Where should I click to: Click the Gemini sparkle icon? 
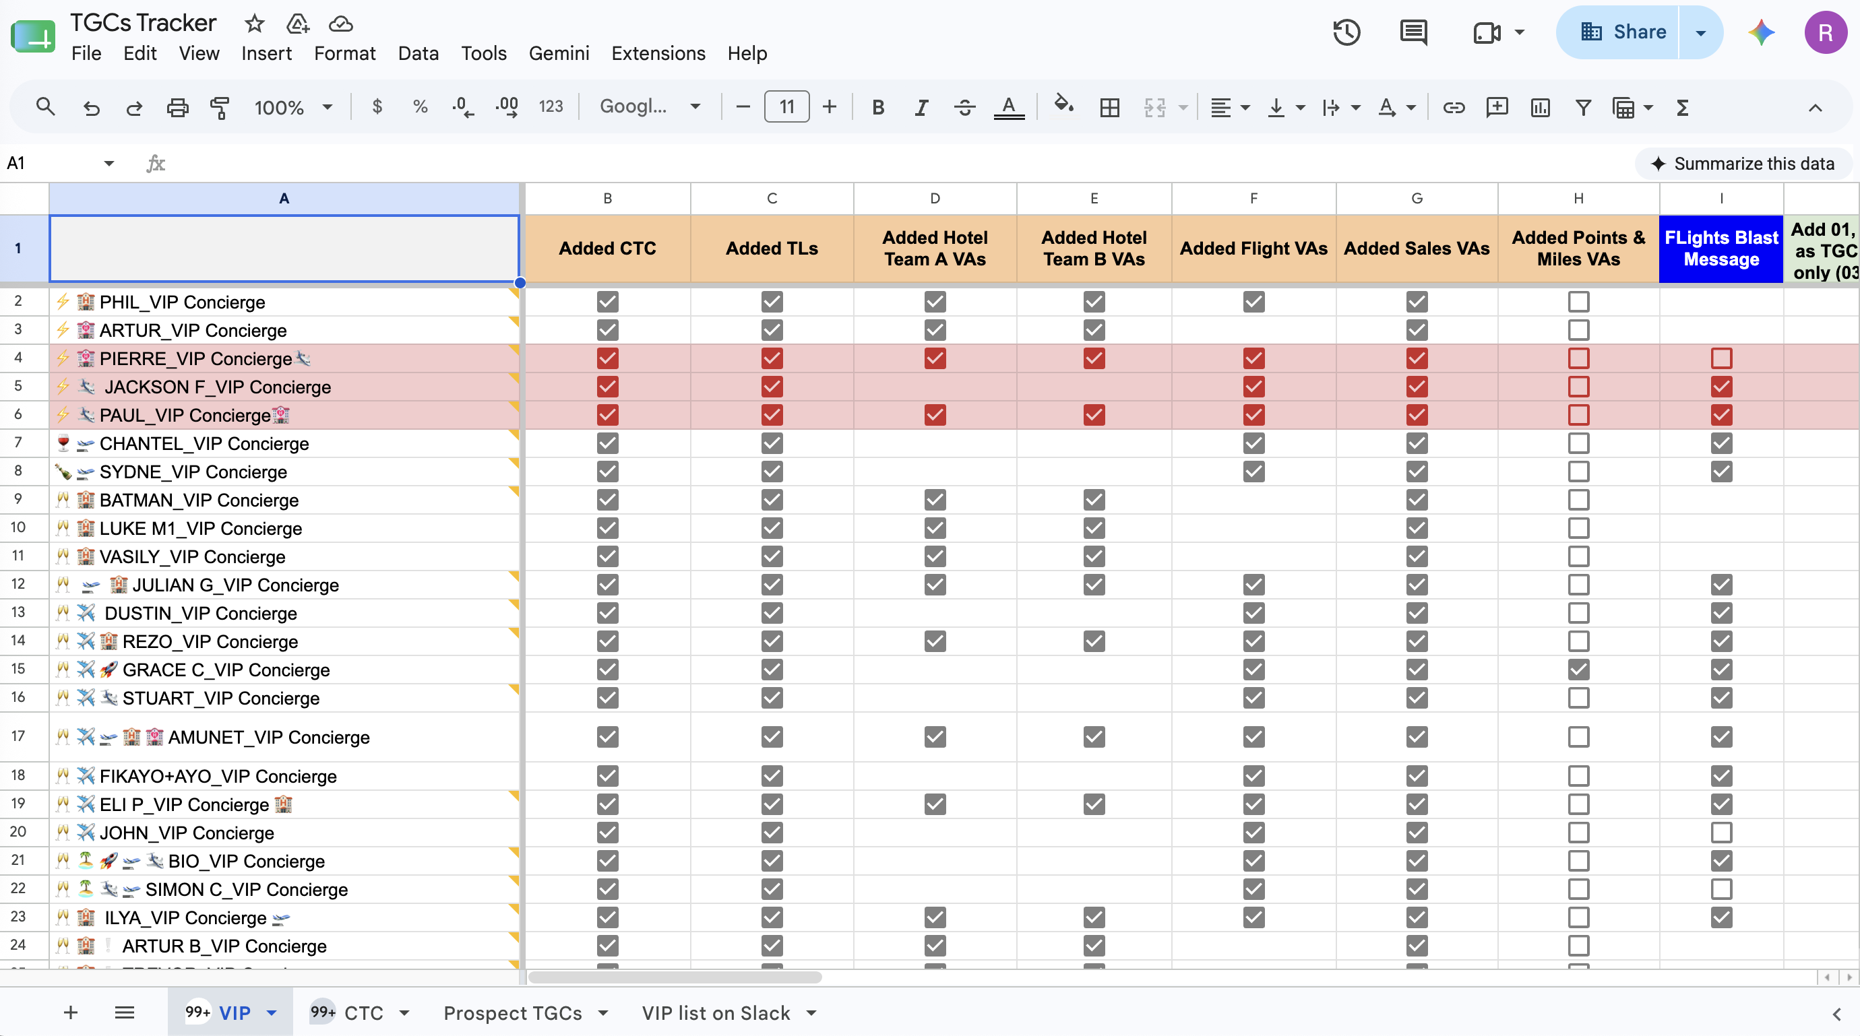tap(1761, 32)
